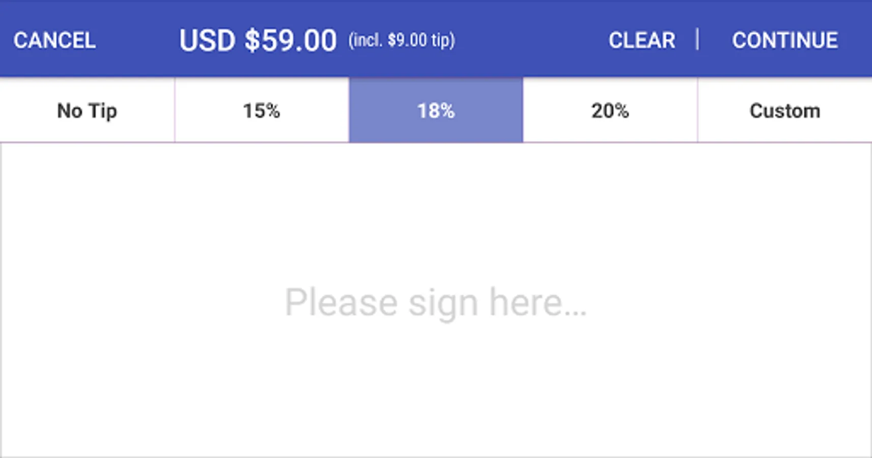
Task: Enter a Custom tip amount
Action: (784, 110)
